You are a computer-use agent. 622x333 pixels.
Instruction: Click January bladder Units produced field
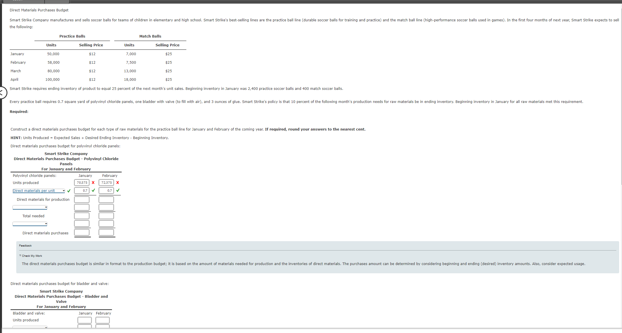coord(85,320)
